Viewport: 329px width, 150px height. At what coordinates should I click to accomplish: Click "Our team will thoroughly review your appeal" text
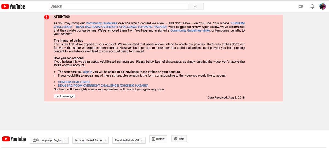pyautogui.click(x=109, y=89)
